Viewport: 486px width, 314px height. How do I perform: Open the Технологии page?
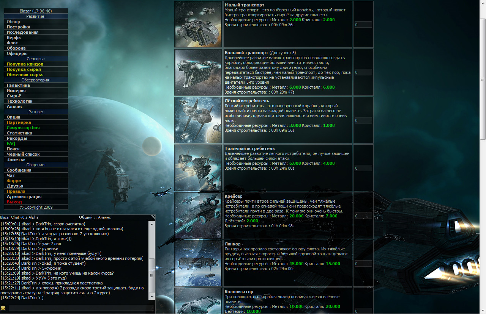click(x=19, y=101)
